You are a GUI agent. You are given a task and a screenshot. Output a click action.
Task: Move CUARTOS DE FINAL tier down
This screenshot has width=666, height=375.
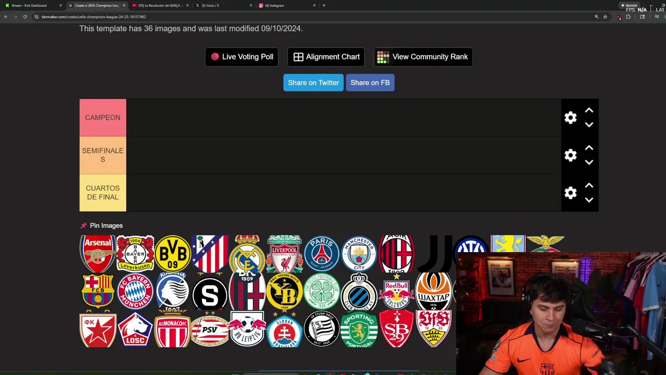pyautogui.click(x=589, y=200)
